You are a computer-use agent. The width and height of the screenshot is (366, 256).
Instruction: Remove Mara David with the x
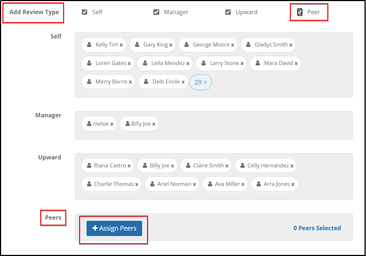coord(296,64)
